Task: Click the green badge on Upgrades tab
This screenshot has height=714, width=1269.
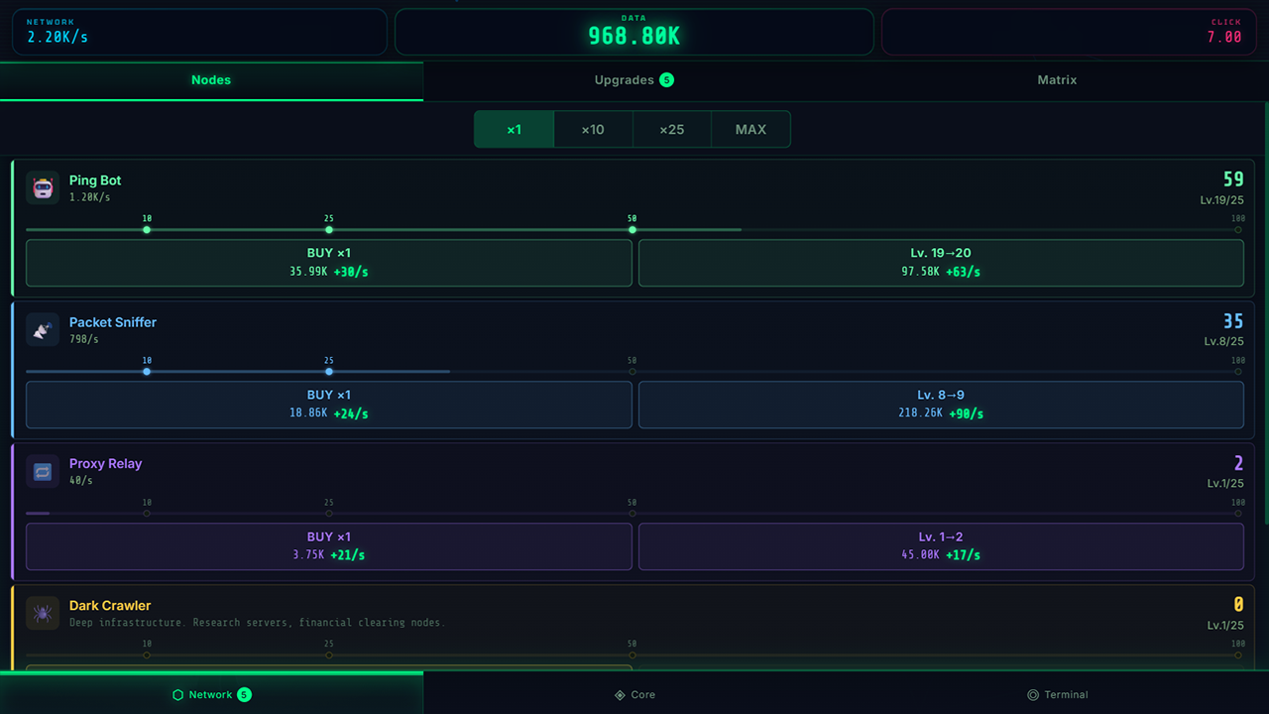Action: (666, 80)
